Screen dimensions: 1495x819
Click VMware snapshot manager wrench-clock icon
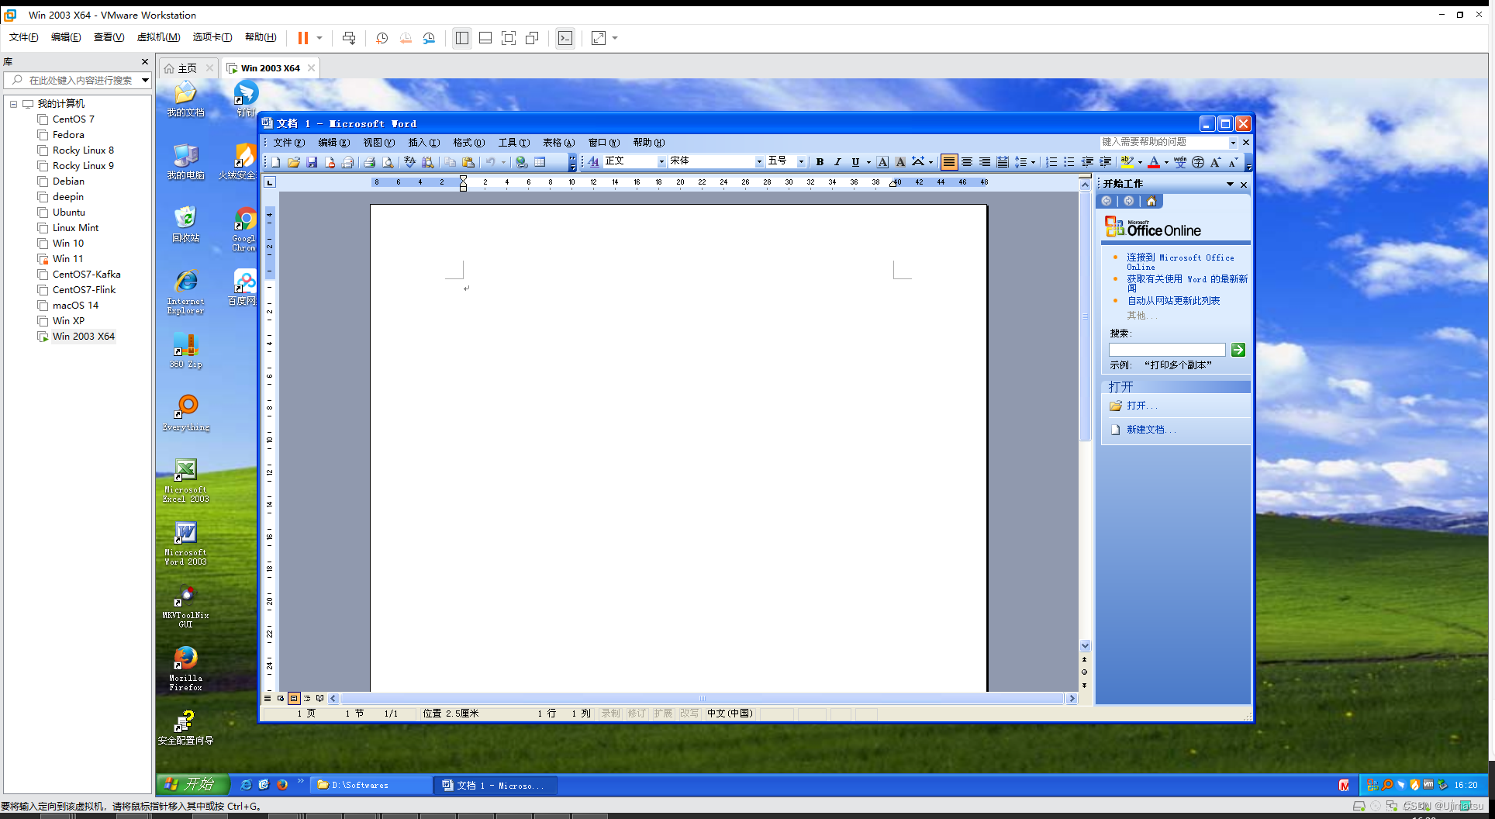pyautogui.click(x=429, y=38)
